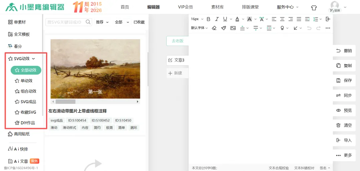This screenshot has width=360, height=171.
Task: Click the 同步 sync button
Action: pyautogui.click(x=344, y=95)
